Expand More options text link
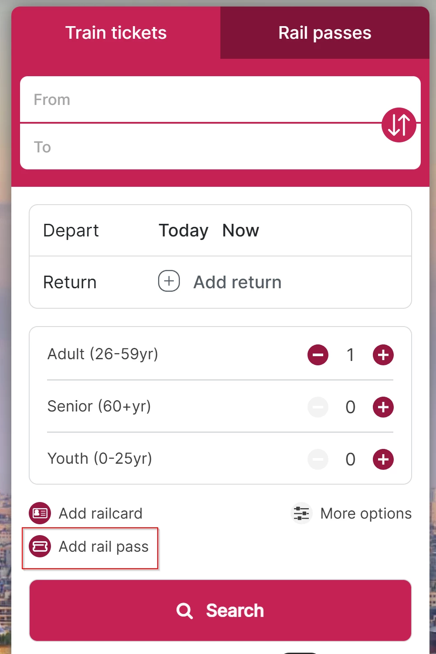 pos(366,513)
